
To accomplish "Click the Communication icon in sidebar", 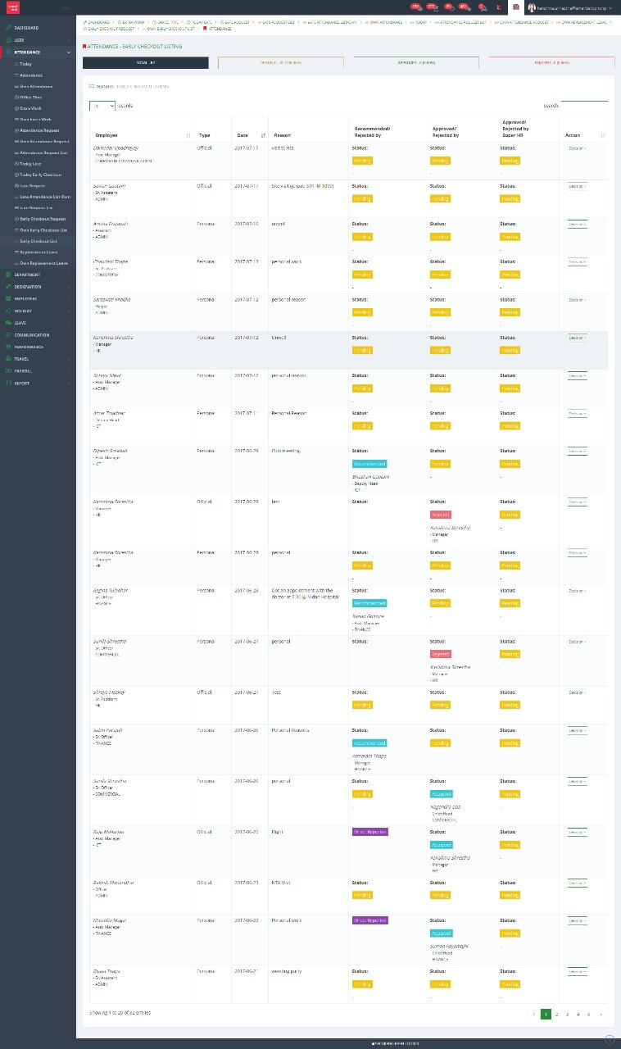I will point(8,335).
